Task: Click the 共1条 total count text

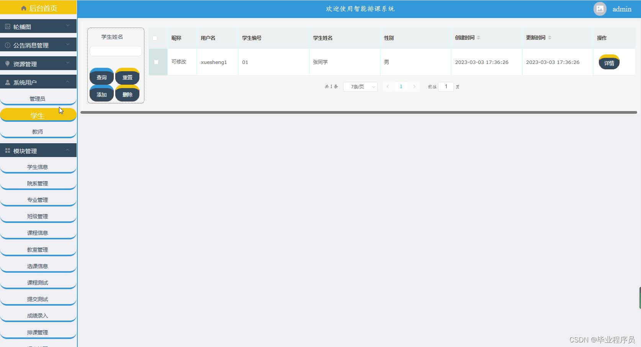Action: click(x=331, y=87)
